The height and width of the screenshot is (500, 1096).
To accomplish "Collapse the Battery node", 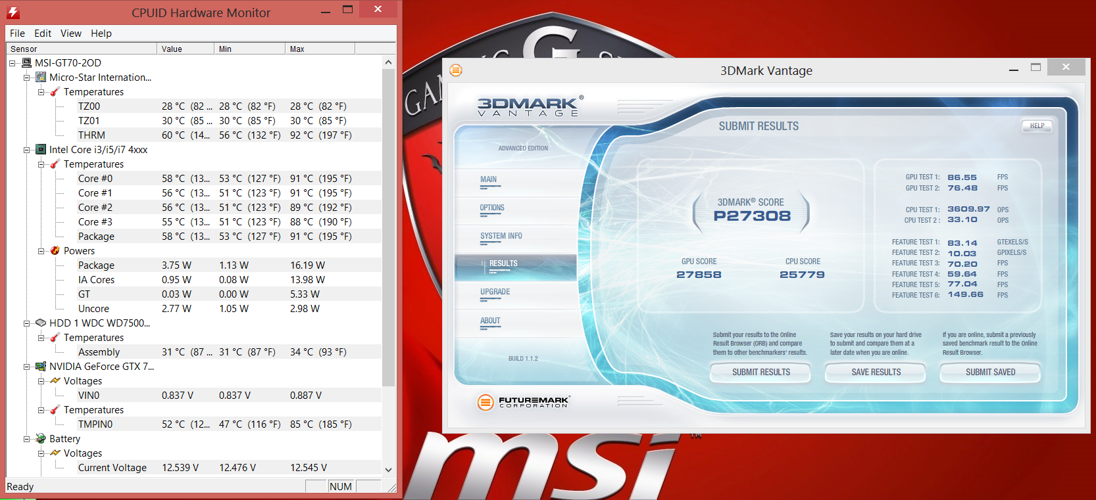I will (x=27, y=439).
